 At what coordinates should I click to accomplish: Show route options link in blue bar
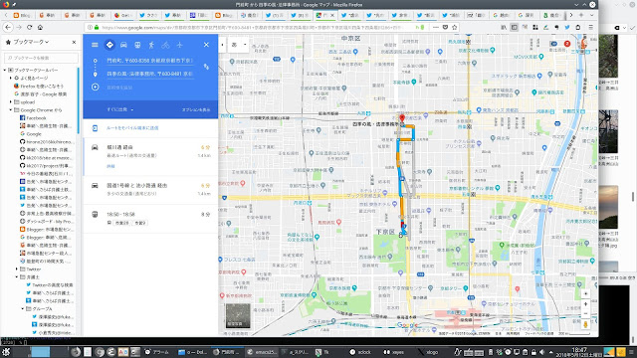[x=196, y=109]
